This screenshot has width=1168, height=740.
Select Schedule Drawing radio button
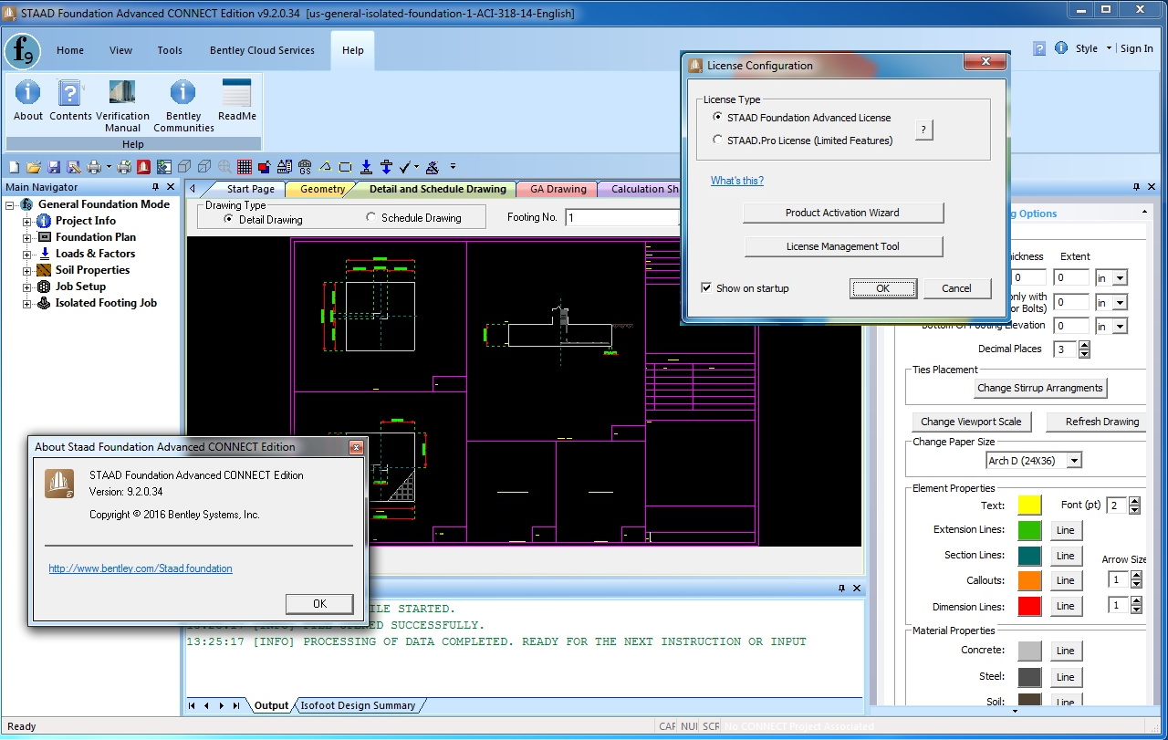click(371, 218)
